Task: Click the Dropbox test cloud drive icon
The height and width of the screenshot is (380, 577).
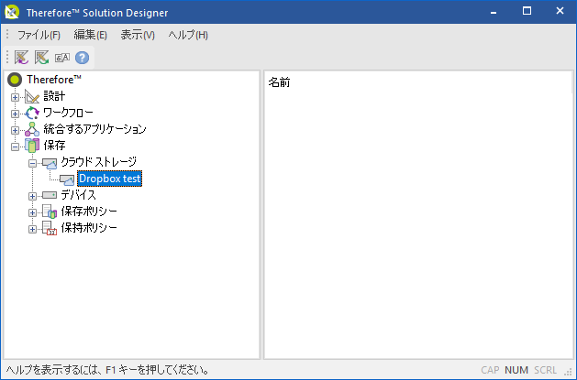Action: tap(67, 179)
